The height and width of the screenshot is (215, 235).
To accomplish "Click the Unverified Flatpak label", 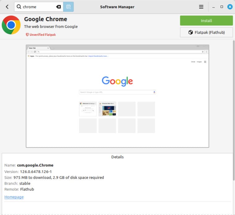I will (x=43, y=35).
